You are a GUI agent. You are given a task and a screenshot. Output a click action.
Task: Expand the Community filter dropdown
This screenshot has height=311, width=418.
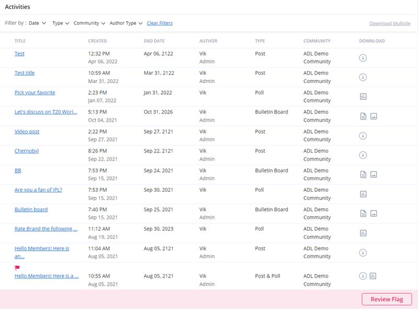89,23
